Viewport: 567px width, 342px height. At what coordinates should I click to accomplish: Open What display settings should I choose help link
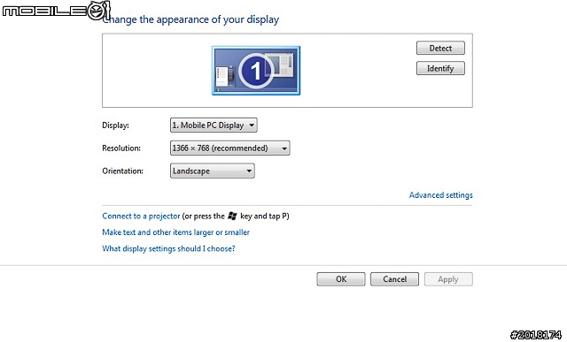point(168,248)
